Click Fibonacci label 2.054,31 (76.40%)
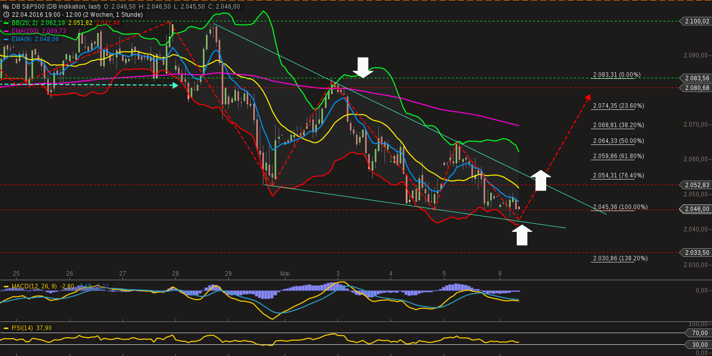This screenshot has width=712, height=356. [618, 175]
